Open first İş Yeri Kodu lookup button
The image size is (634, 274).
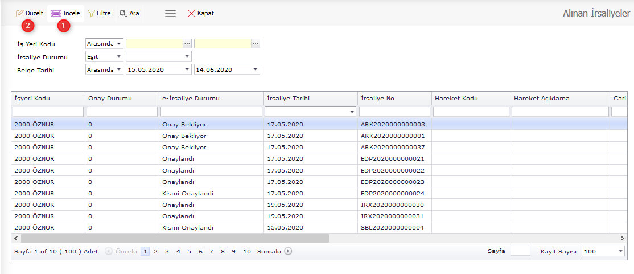click(187, 43)
